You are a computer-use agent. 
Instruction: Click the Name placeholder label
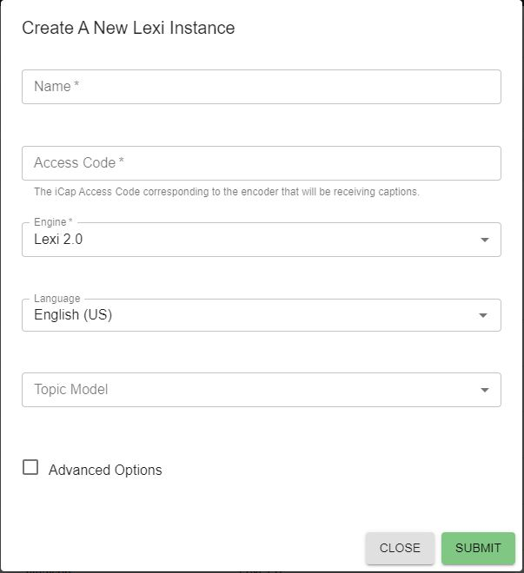click(x=56, y=87)
